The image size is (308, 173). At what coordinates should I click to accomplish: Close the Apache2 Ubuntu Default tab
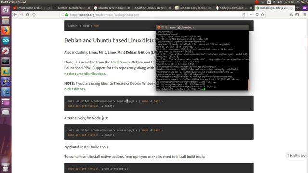pyautogui.click(x=170, y=8)
